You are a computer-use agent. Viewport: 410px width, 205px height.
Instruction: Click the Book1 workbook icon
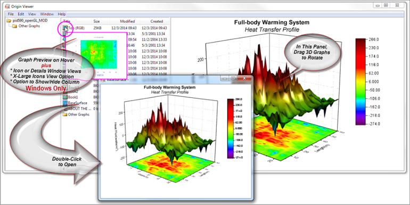(x=65, y=97)
